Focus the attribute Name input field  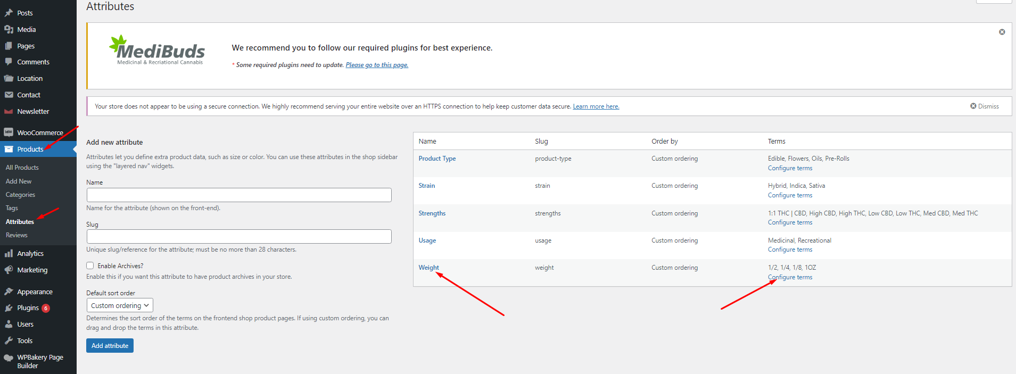[239, 195]
